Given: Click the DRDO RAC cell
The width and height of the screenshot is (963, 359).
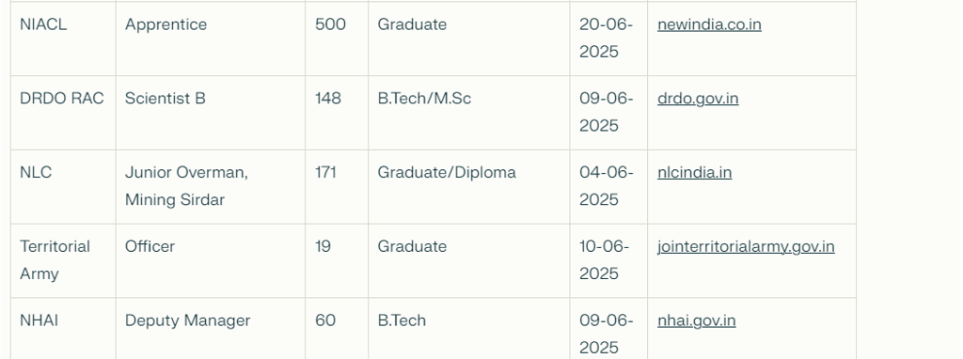Looking at the screenshot, I should point(63,113).
